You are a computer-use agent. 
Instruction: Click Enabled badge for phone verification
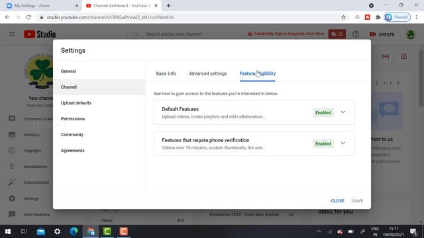click(x=323, y=143)
